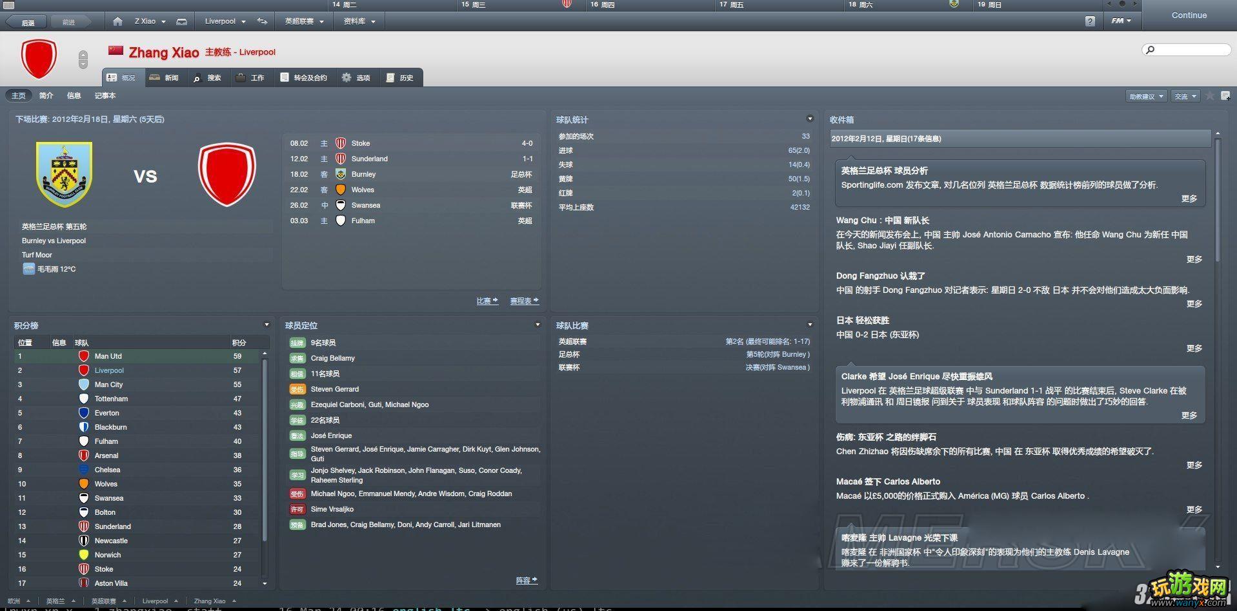Screen dimensions: 1237x611
Task: Click the magnifier icon in search box
Action: 1150,50
